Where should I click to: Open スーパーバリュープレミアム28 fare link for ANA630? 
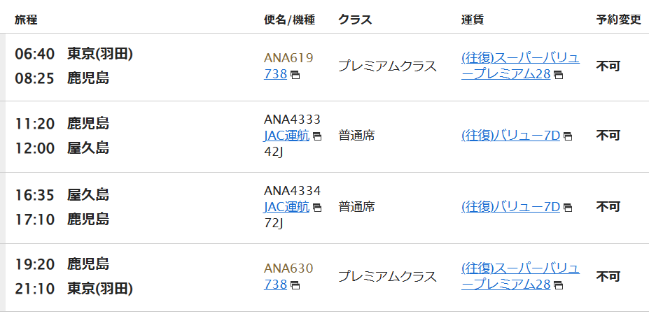[x=520, y=276]
